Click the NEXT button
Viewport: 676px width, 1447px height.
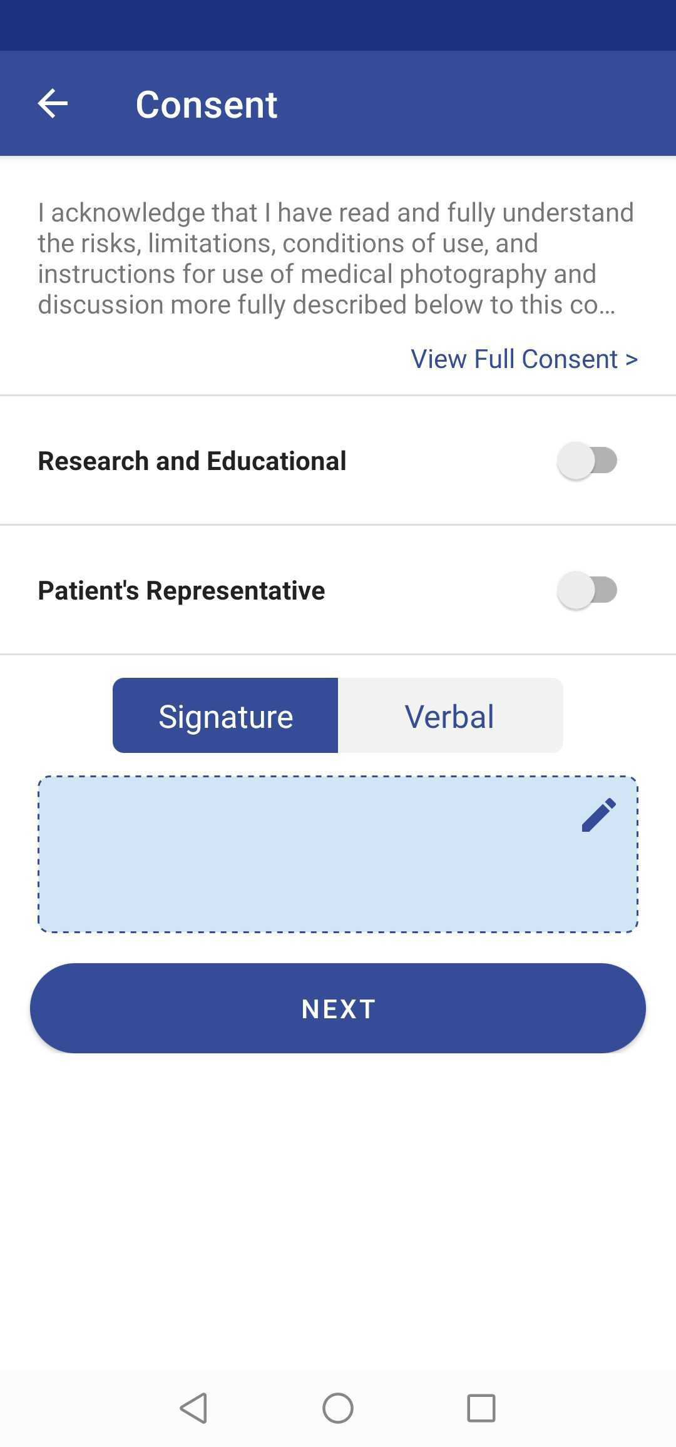338,1008
